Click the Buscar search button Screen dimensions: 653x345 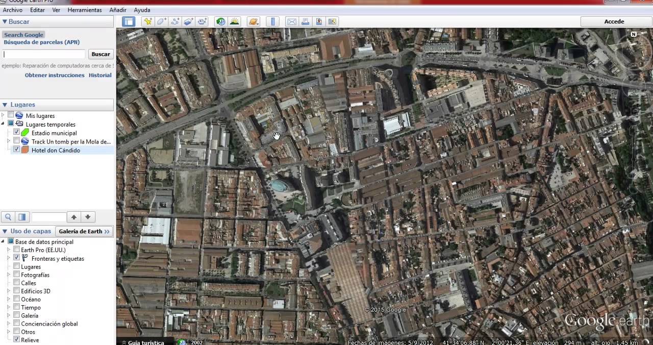pos(101,54)
